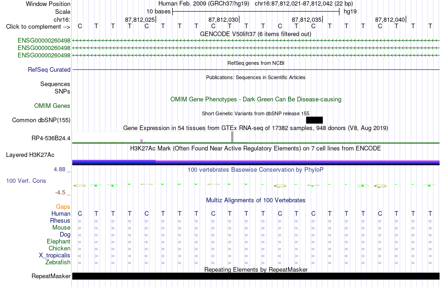440x287 pixels.
Task: Click the 'Sequences' track label
Action: (x=55, y=84)
